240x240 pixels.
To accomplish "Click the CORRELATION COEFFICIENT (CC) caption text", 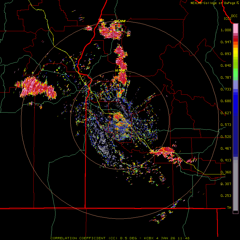I will tap(84, 238).
